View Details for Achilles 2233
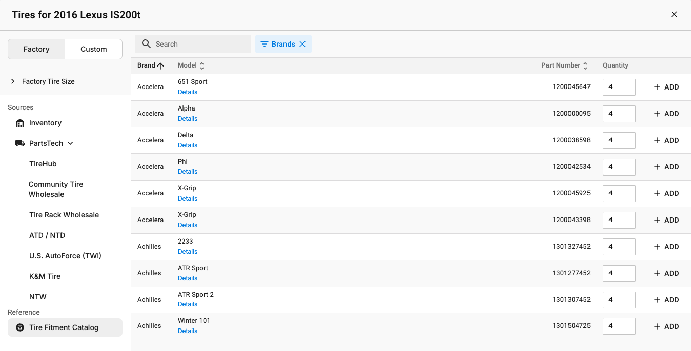This screenshot has height=351, width=691. 188,252
